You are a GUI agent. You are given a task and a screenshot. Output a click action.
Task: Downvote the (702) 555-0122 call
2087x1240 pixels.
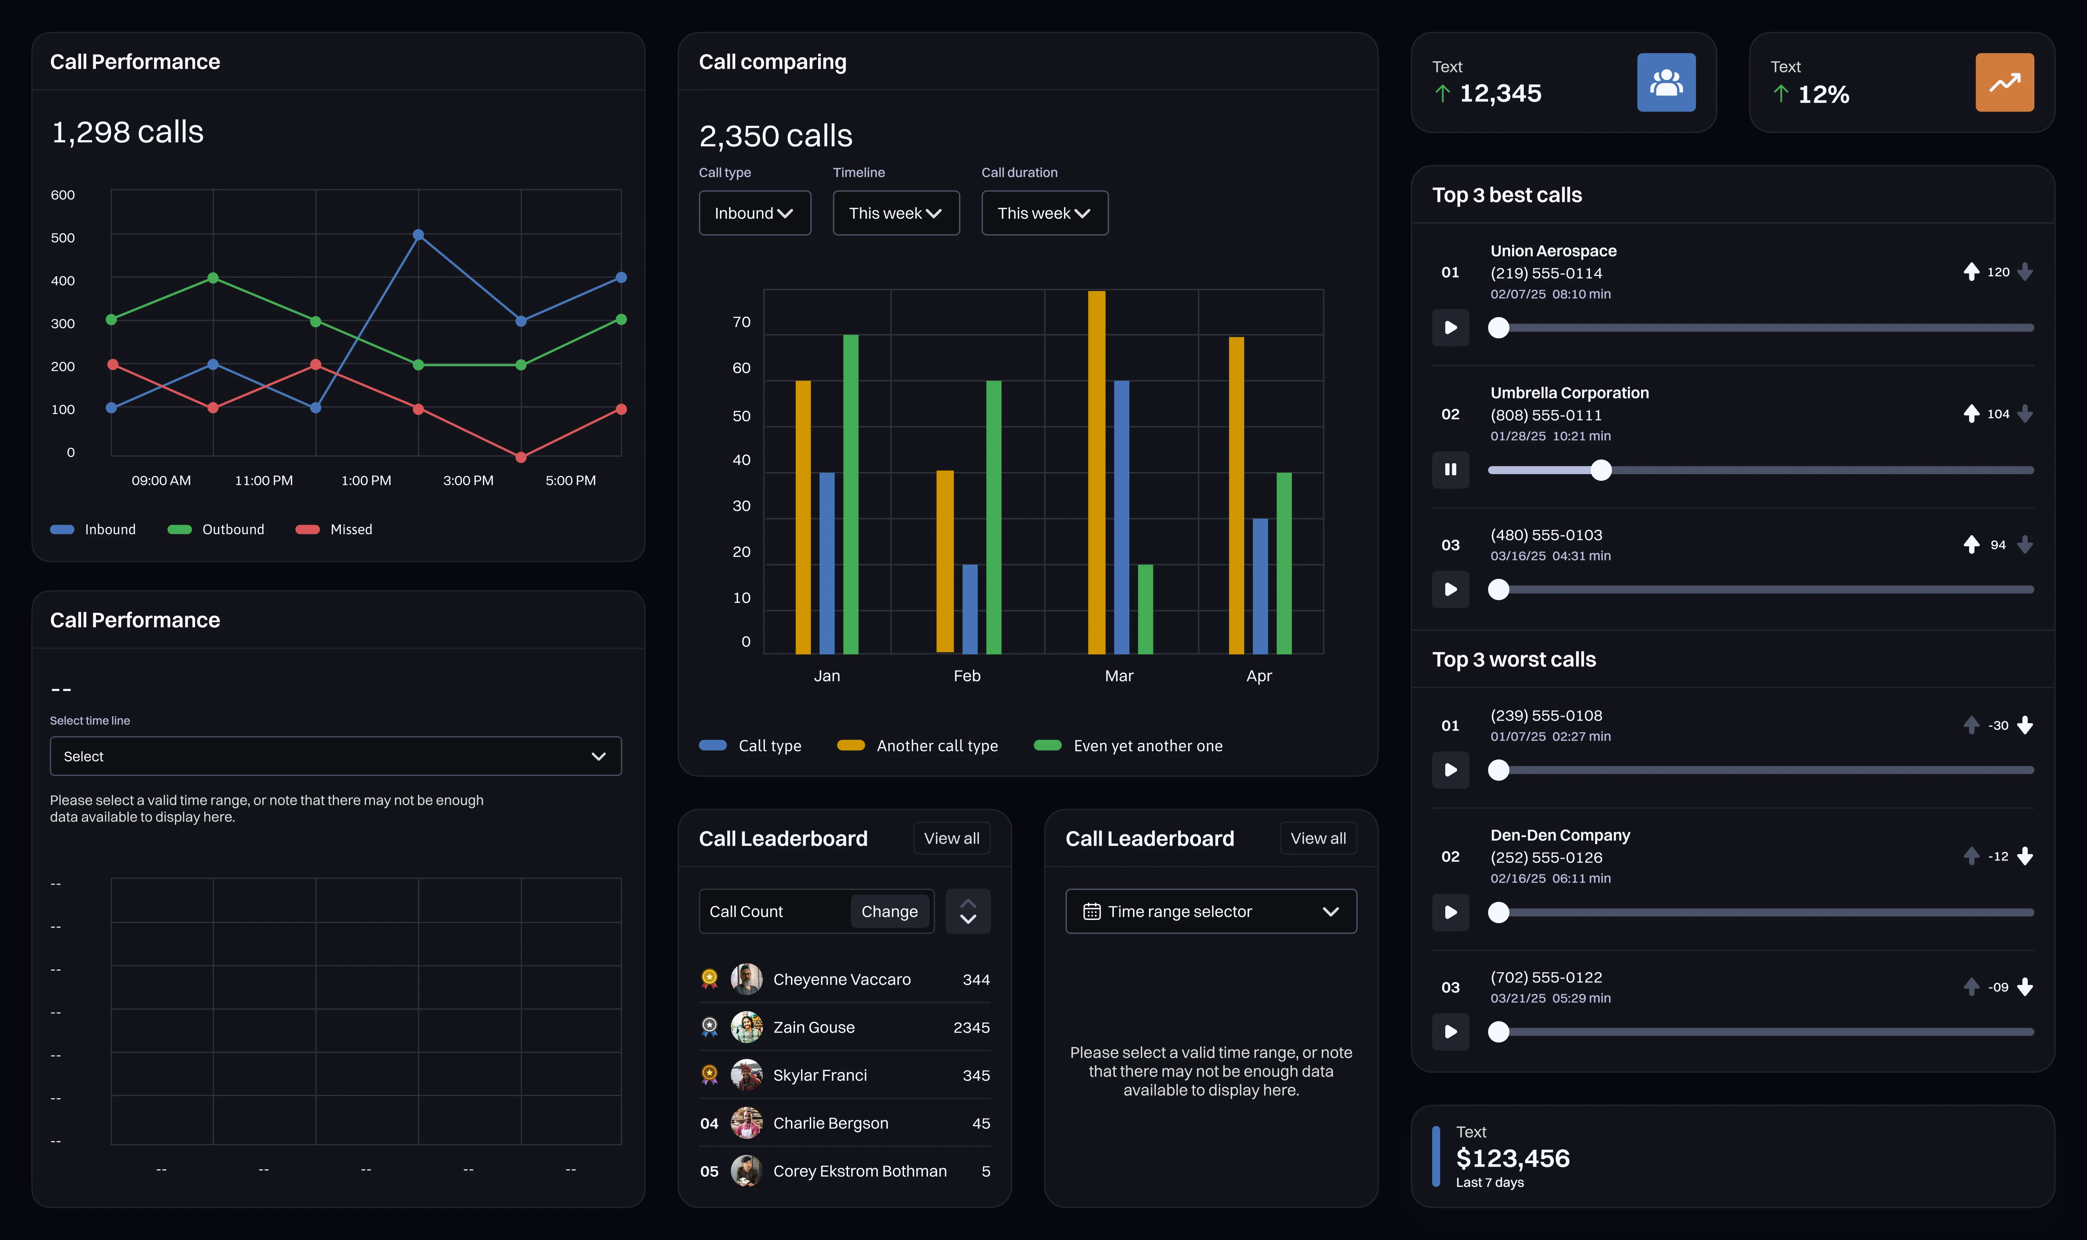click(2024, 987)
